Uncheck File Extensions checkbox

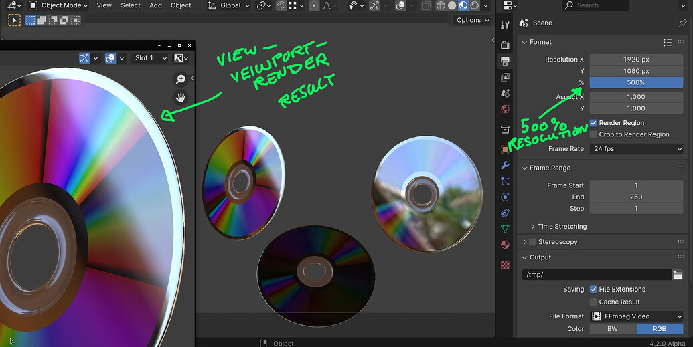pyautogui.click(x=593, y=289)
